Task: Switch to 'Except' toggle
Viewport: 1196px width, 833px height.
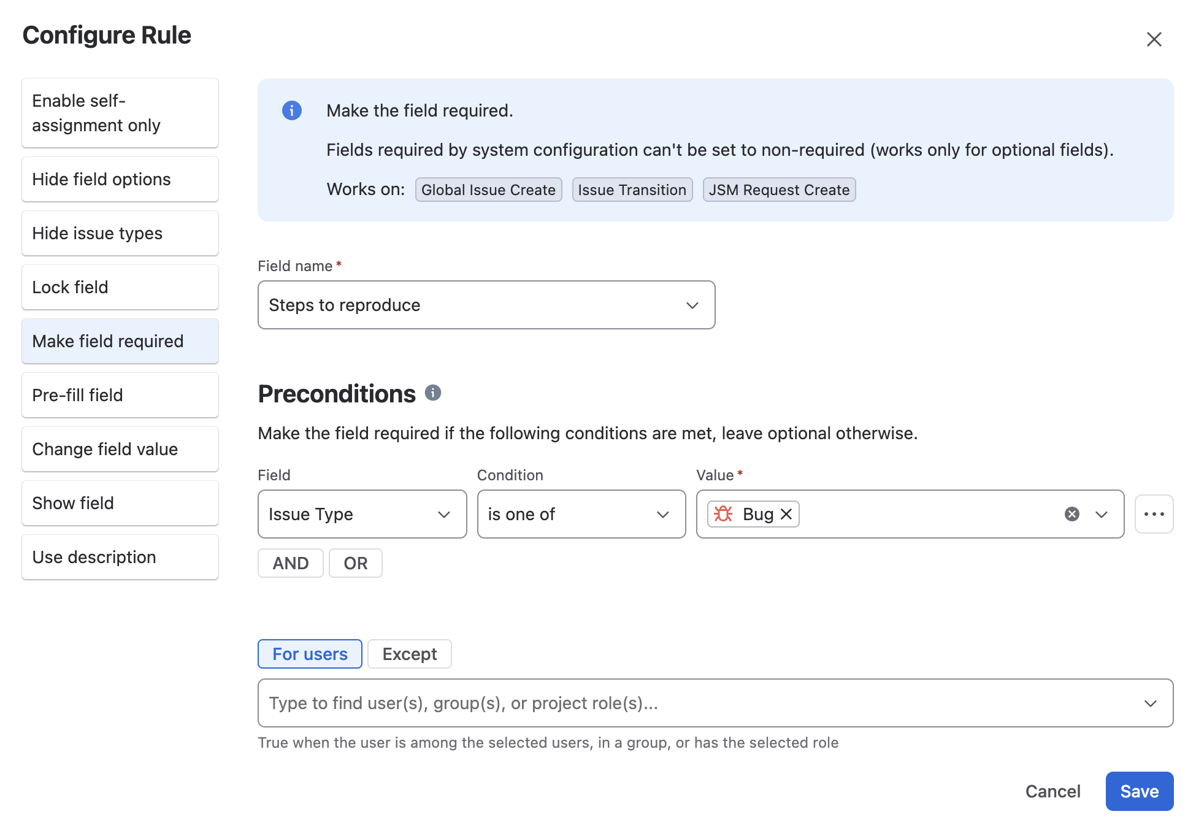Action: point(410,654)
